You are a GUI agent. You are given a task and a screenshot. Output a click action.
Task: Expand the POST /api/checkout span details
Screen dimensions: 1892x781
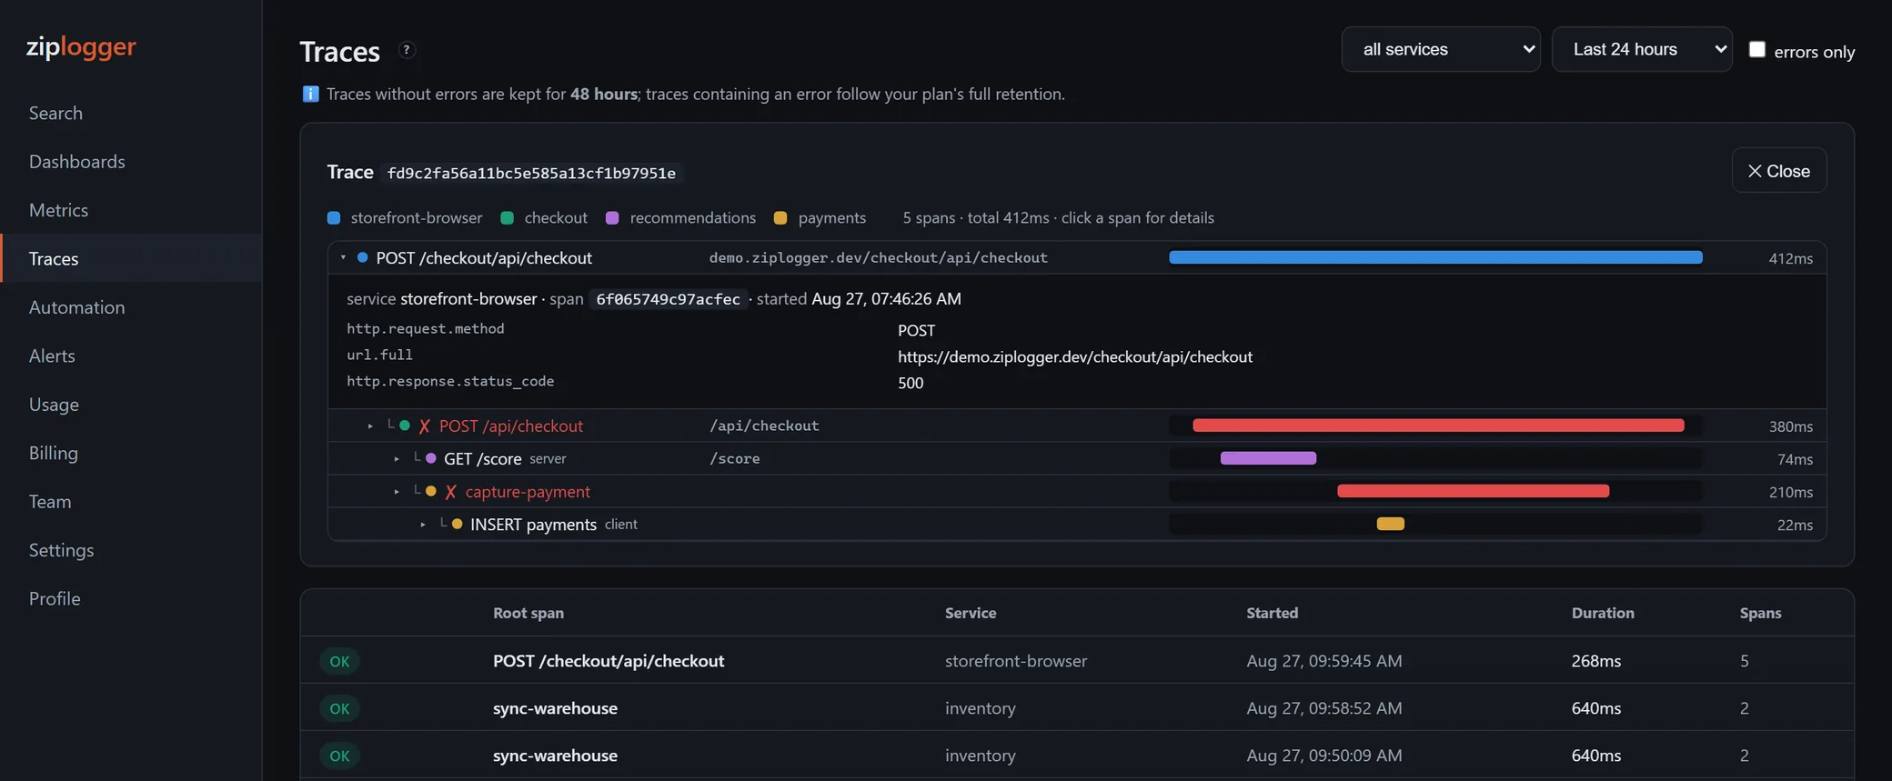[x=370, y=426]
